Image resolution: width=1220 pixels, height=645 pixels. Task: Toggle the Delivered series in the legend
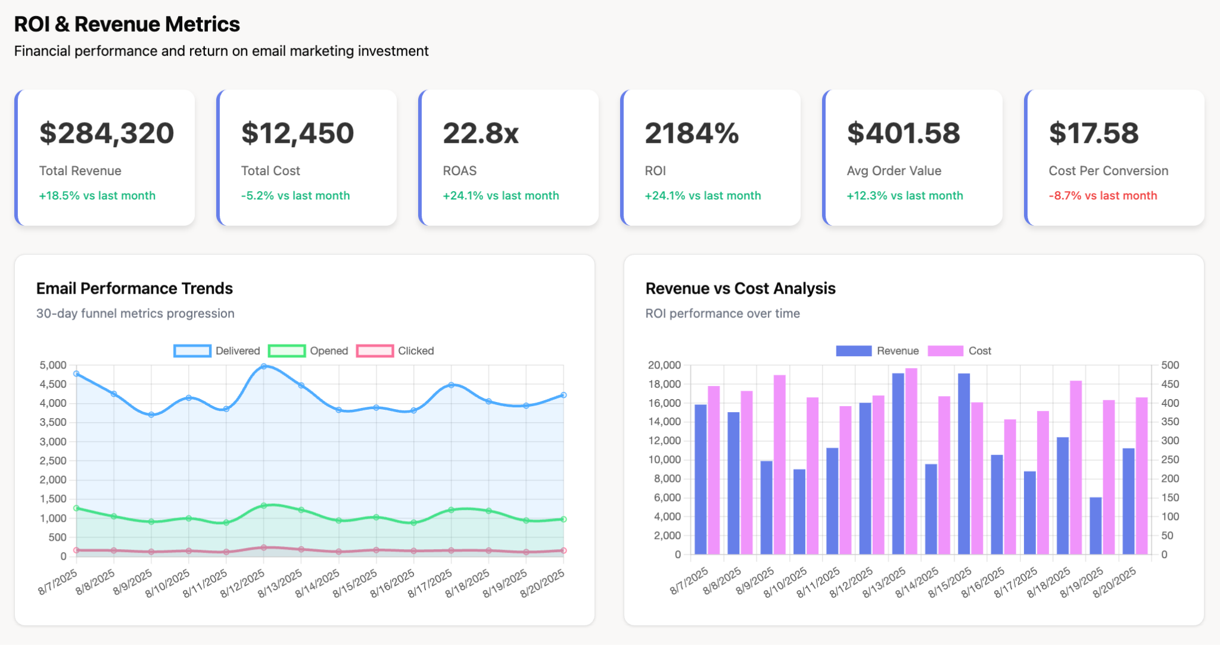[x=237, y=351]
